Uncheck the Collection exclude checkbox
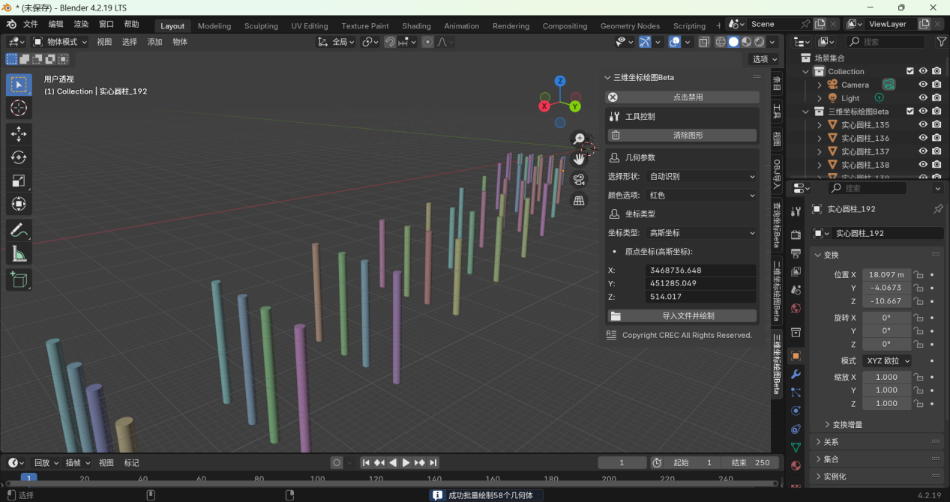 (910, 71)
